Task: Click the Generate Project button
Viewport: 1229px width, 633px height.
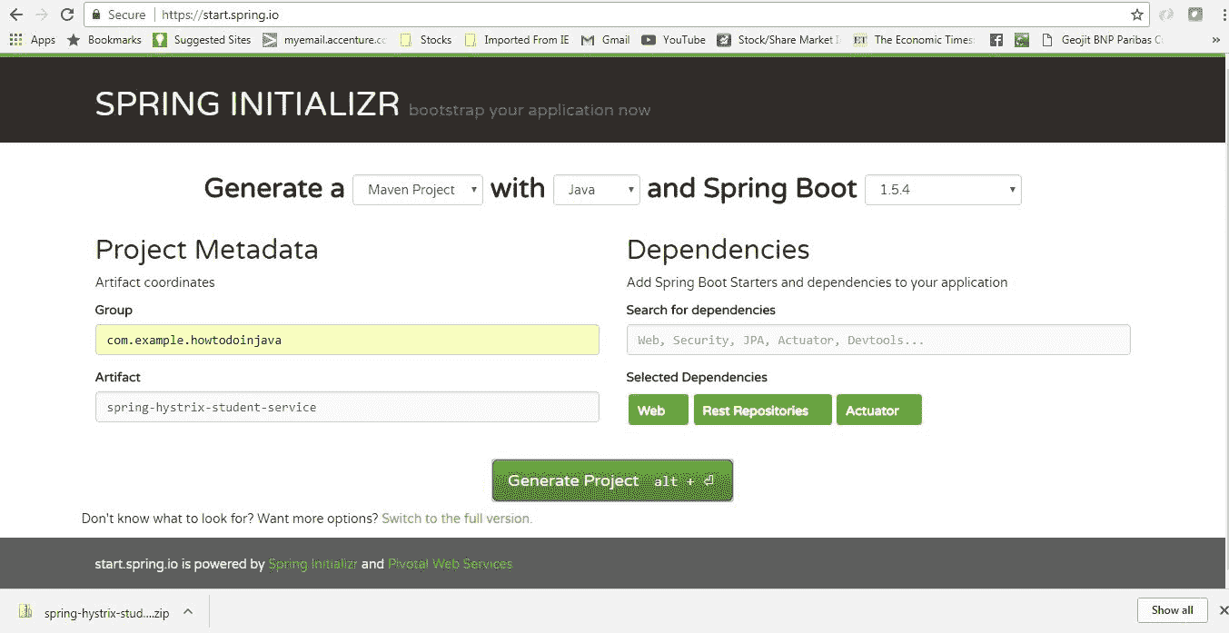Action: (612, 480)
